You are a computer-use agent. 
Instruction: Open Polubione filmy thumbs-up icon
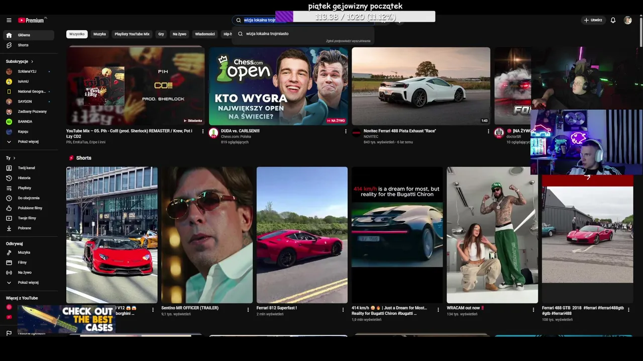click(9, 208)
